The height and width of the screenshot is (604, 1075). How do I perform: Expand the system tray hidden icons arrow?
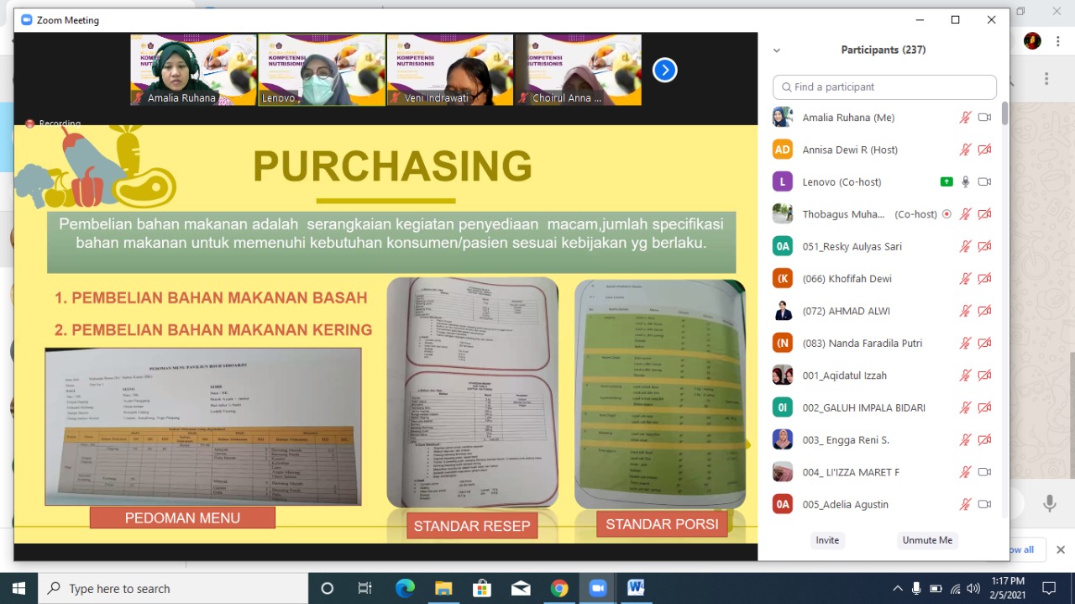coord(897,588)
